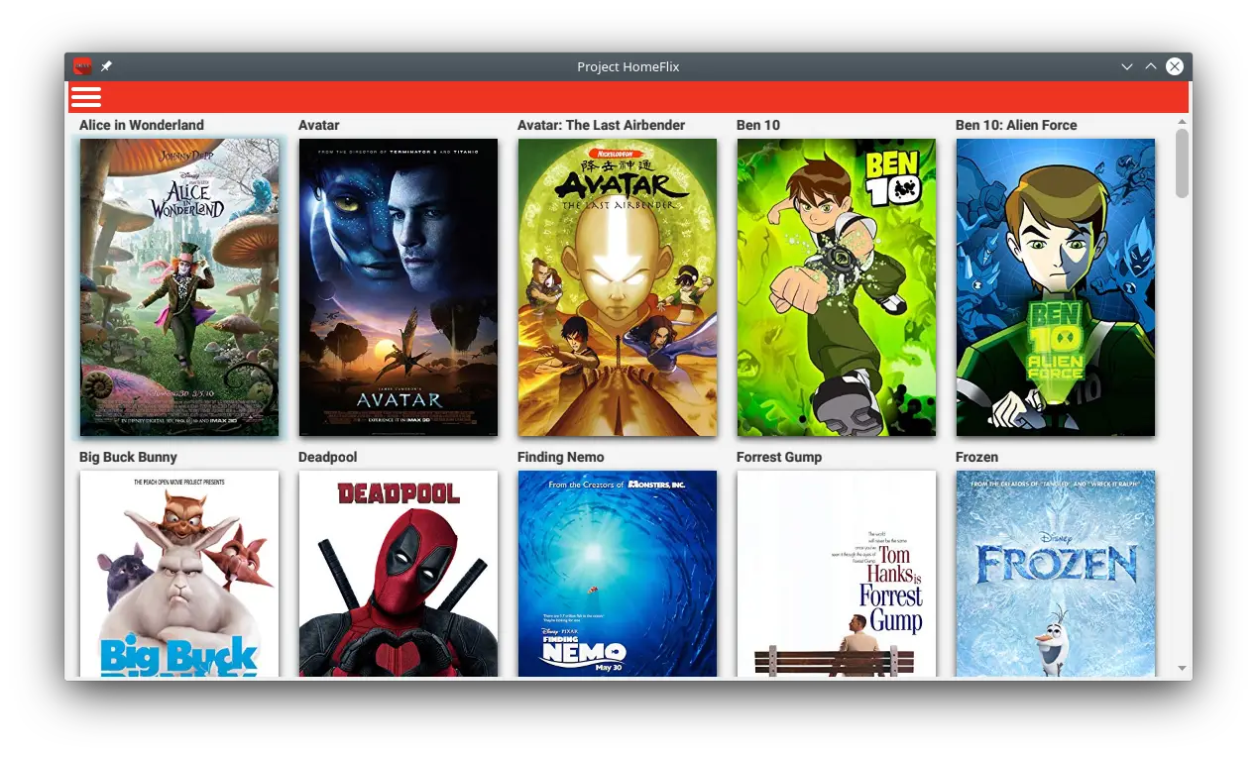
Task: Open the Frozen poster
Action: 1056,574
